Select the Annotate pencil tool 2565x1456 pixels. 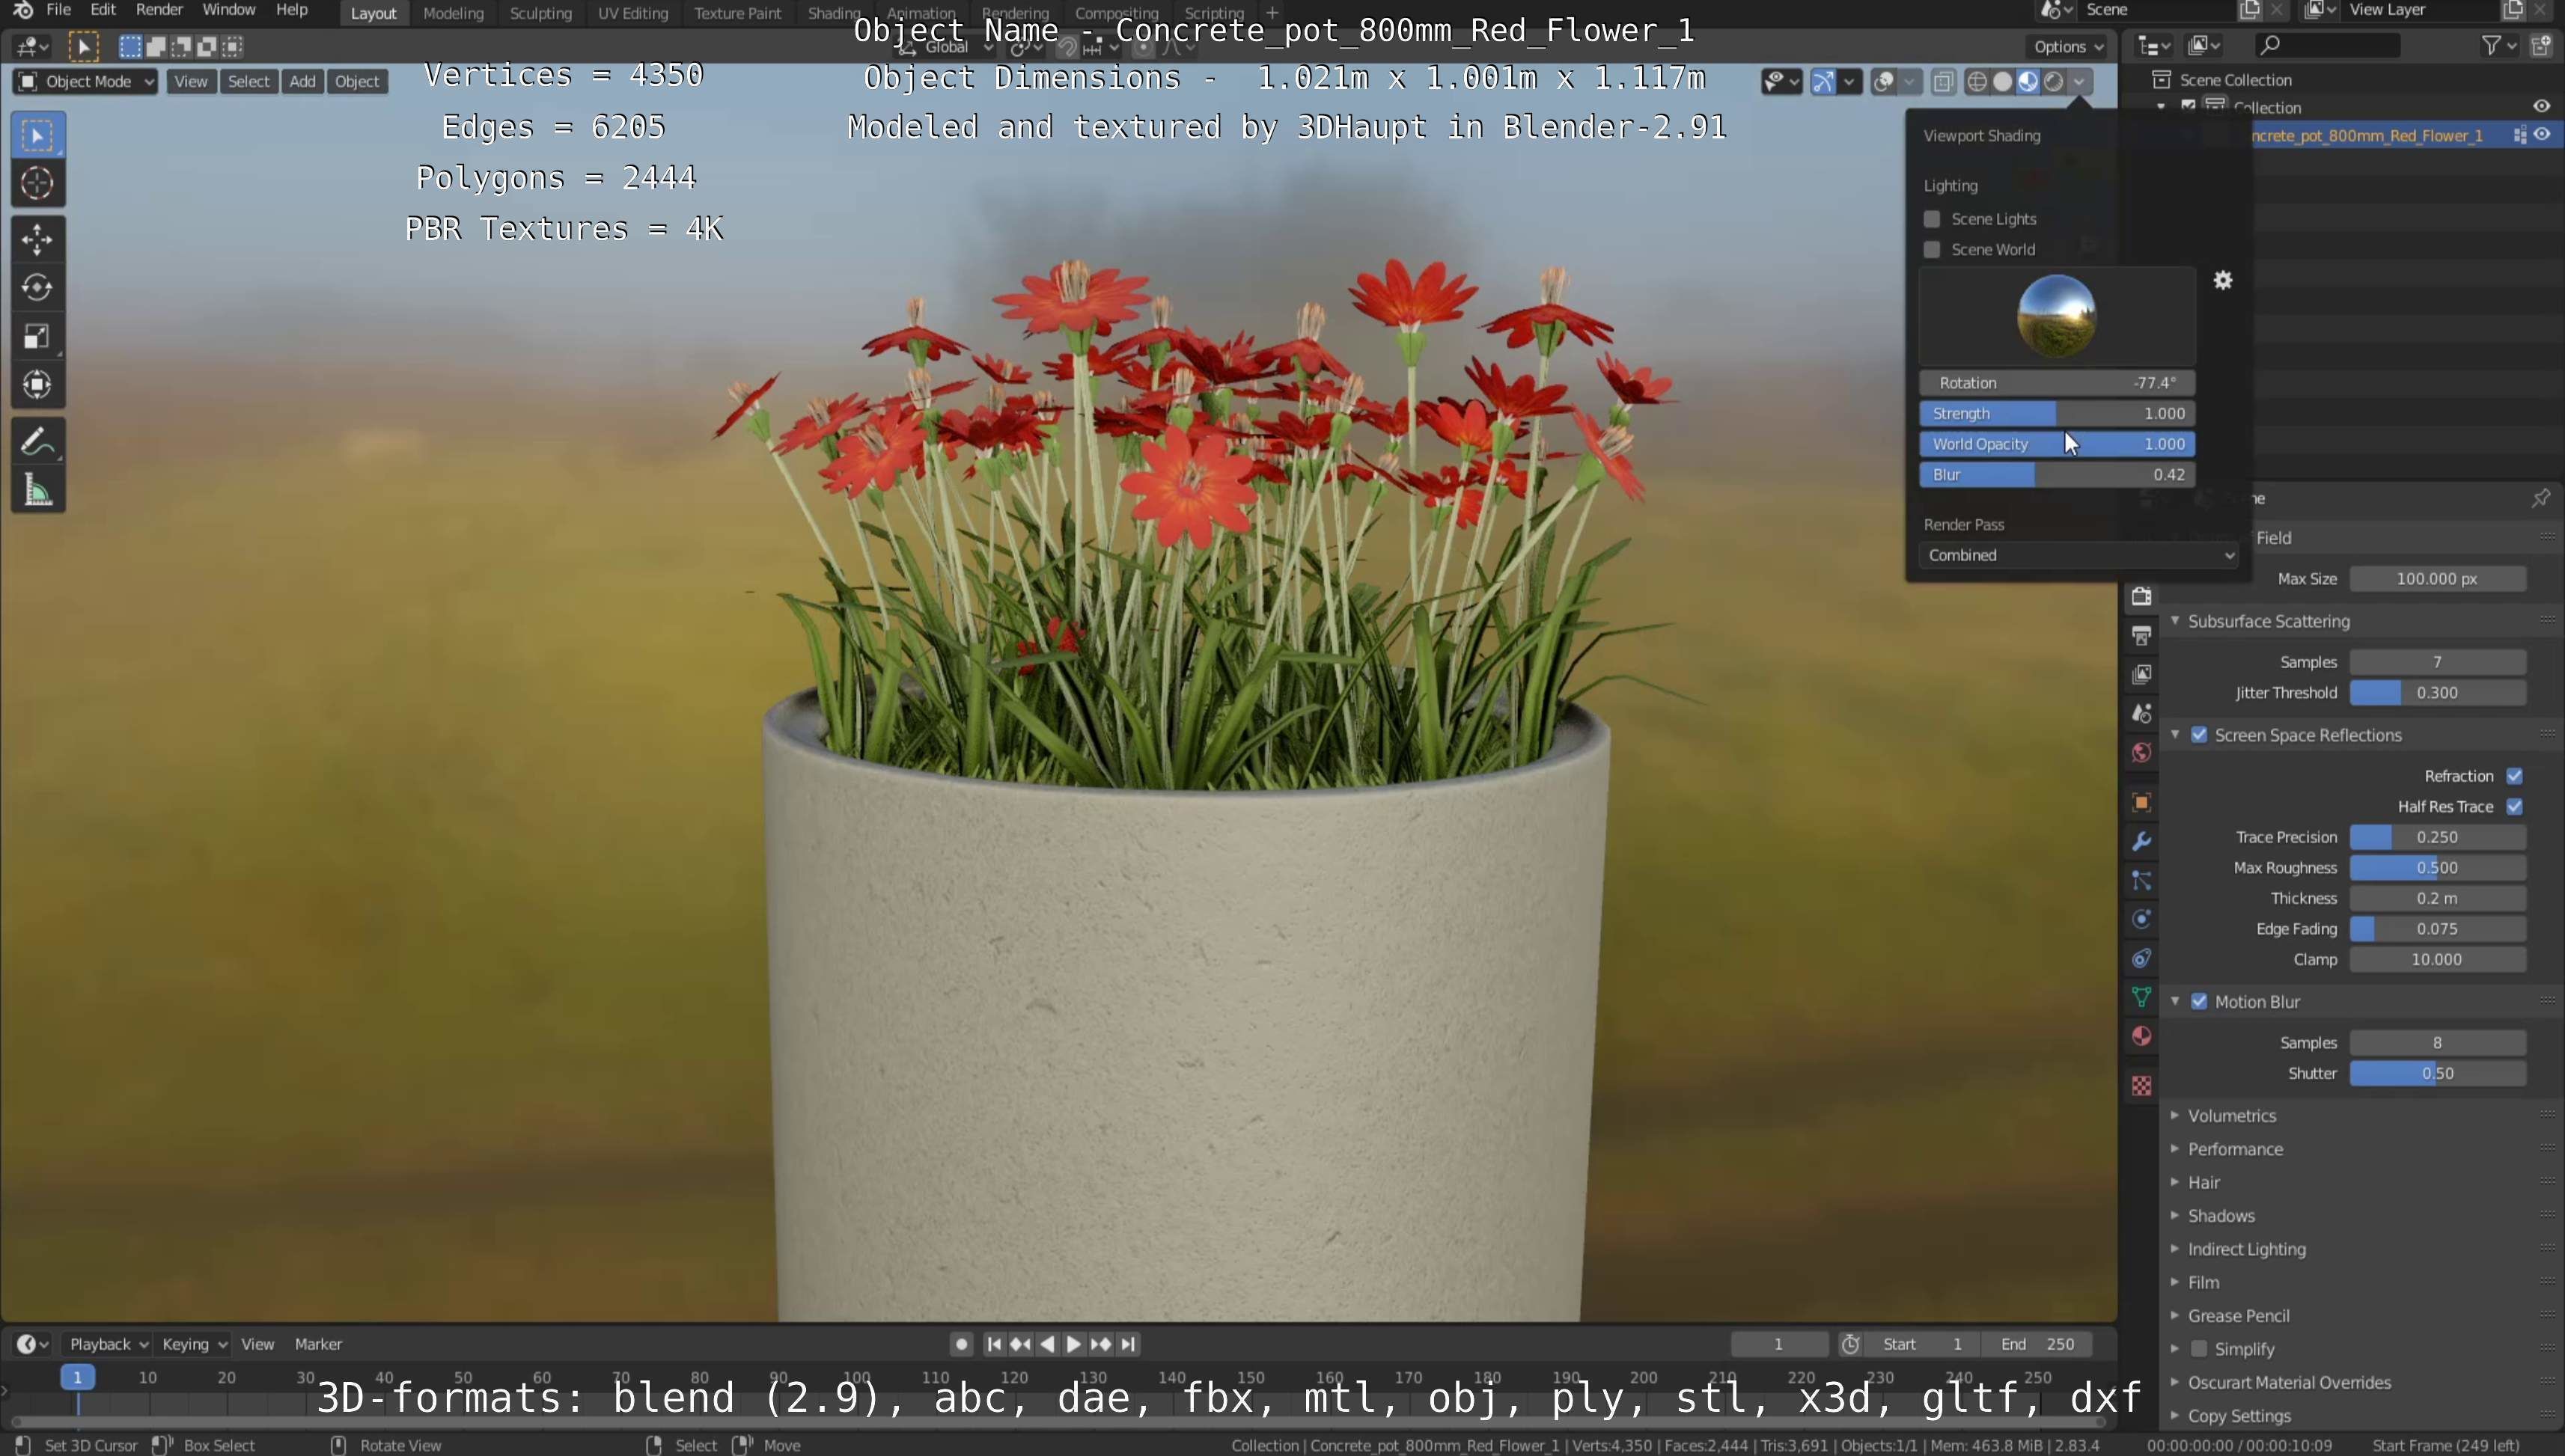point(37,441)
